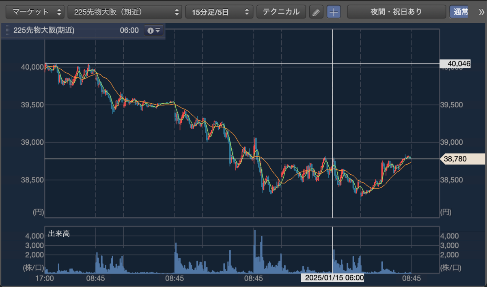Click the 17:00 time axis label
Viewport: 487px width, 287px height.
[x=45, y=278]
